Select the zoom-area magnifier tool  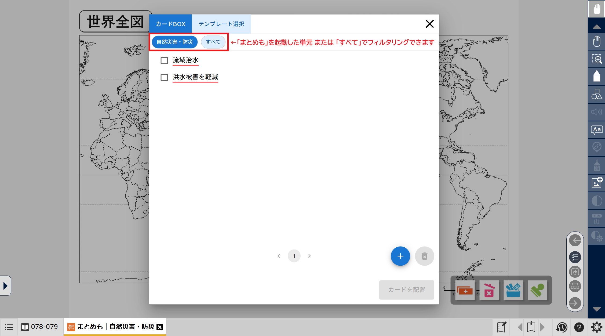596,59
